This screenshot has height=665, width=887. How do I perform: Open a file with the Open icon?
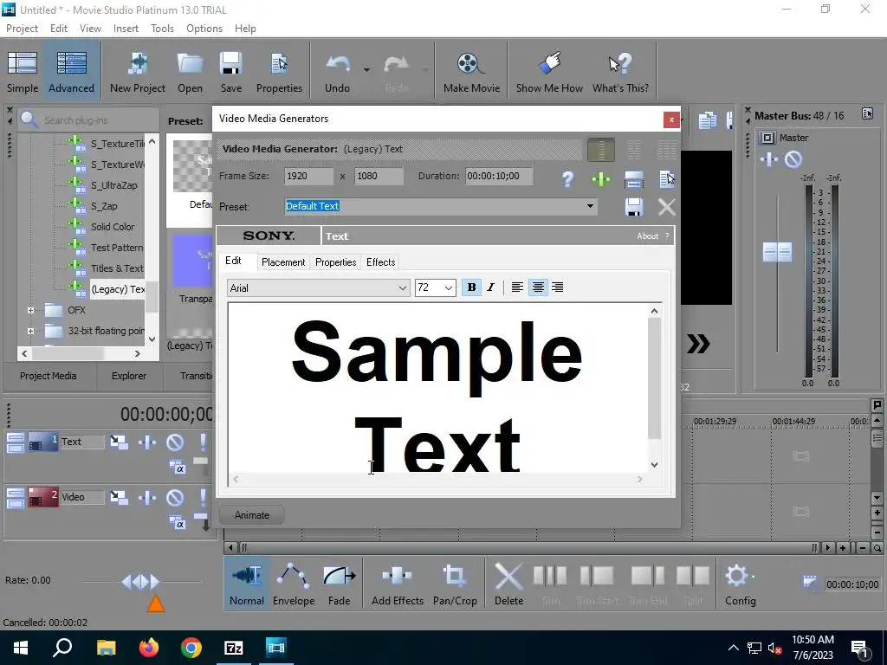[x=190, y=71]
